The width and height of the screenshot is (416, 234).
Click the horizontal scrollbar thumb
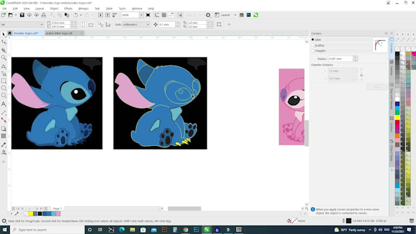(x=184, y=208)
